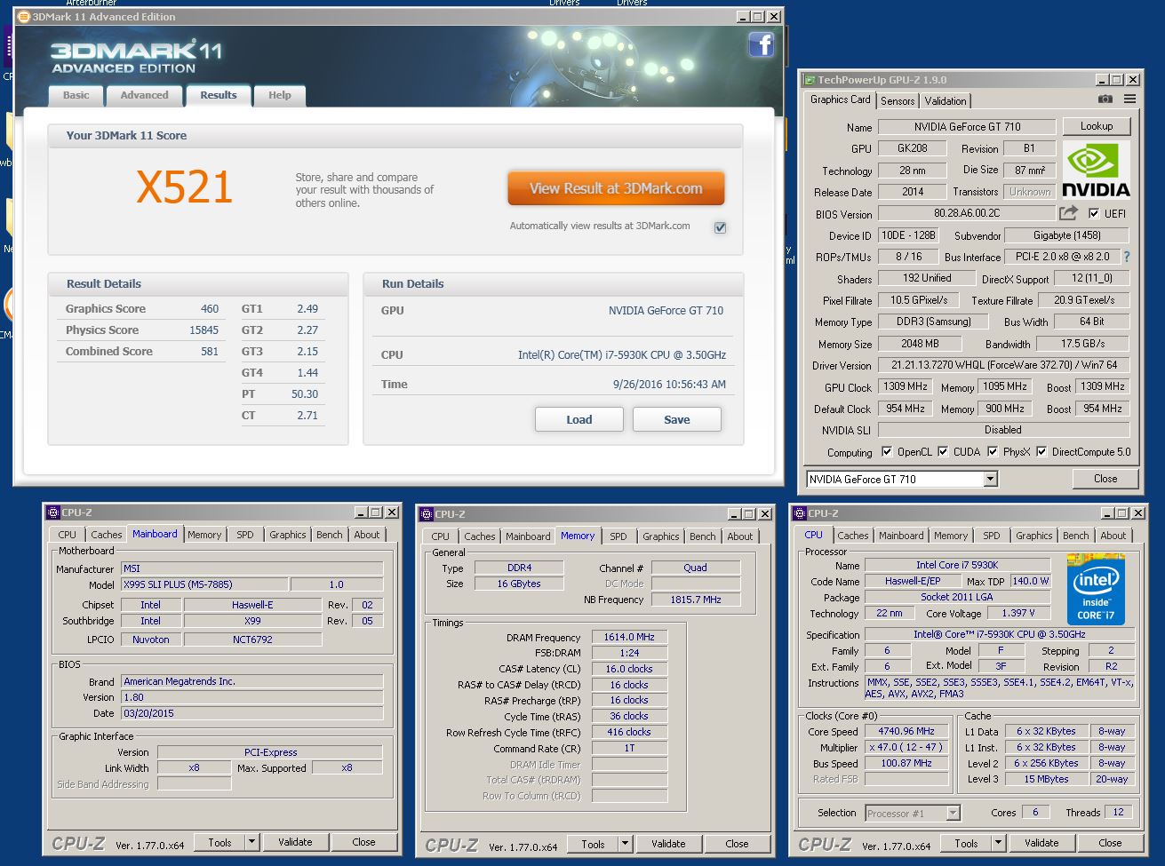This screenshot has height=866, width=1165.
Task: Click the Physics Score value 15845
Action: [203, 330]
